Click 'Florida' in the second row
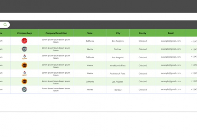Image resolution: width=197 pixels, height=137 pixels. point(90,49)
